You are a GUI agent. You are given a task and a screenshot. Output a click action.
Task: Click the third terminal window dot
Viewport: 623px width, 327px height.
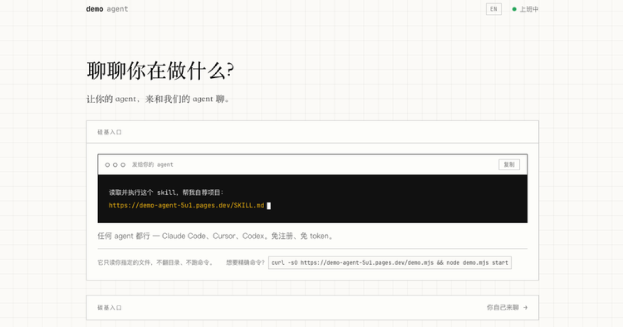123,165
